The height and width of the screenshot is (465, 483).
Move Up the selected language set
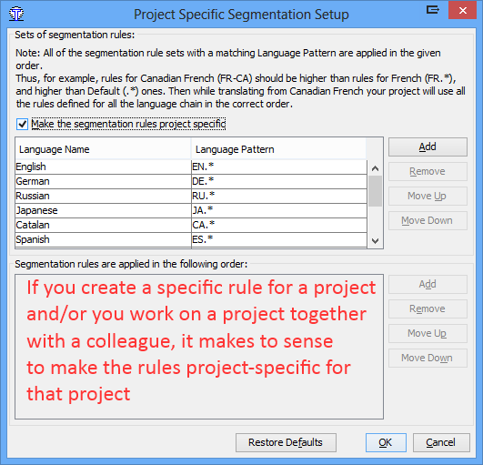point(428,196)
